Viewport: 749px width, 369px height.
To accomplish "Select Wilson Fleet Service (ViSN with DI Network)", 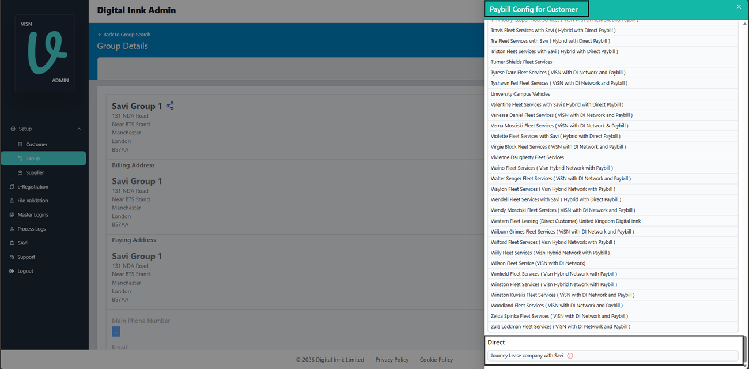I will (x=612, y=263).
